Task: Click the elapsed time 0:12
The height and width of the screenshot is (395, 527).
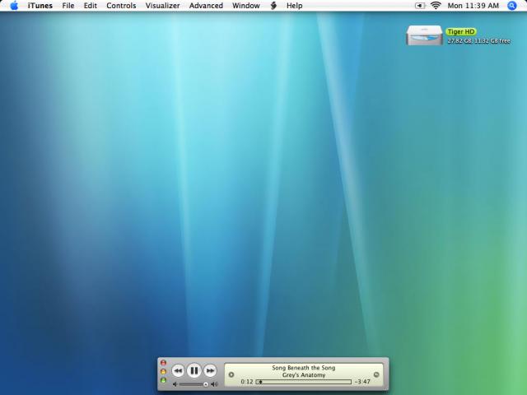Action: (x=247, y=382)
